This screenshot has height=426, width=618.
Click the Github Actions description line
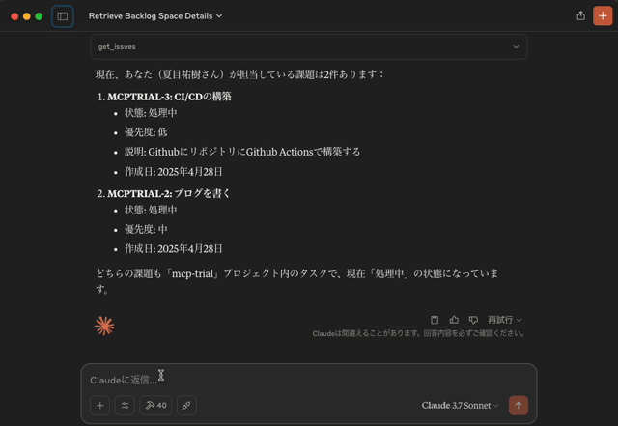tap(242, 152)
